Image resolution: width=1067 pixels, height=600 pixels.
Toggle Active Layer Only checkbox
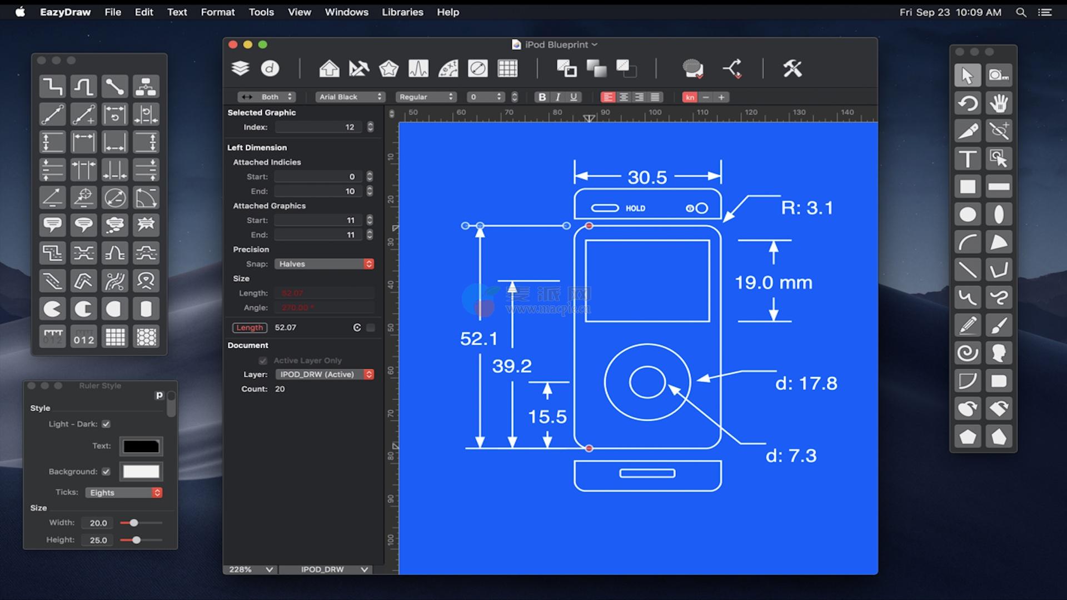pyautogui.click(x=263, y=361)
